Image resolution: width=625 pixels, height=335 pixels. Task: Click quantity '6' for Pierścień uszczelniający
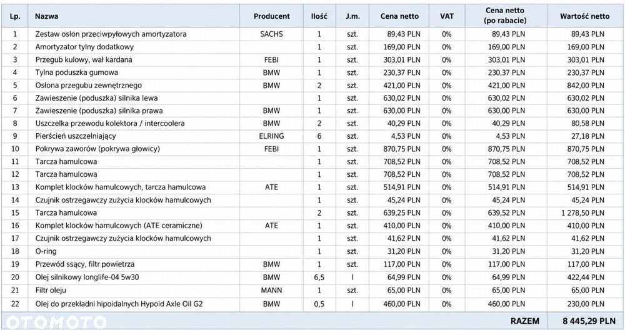pos(319,136)
